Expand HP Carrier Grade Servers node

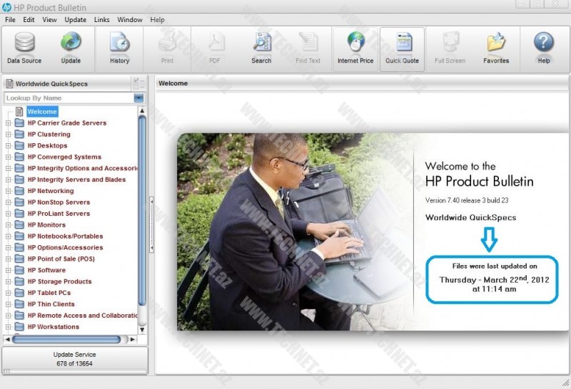(x=8, y=123)
